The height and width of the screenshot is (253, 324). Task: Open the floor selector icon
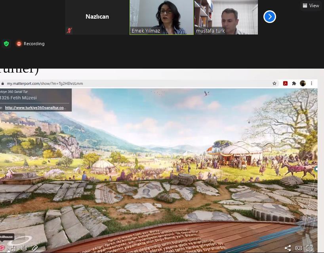tap(24, 248)
